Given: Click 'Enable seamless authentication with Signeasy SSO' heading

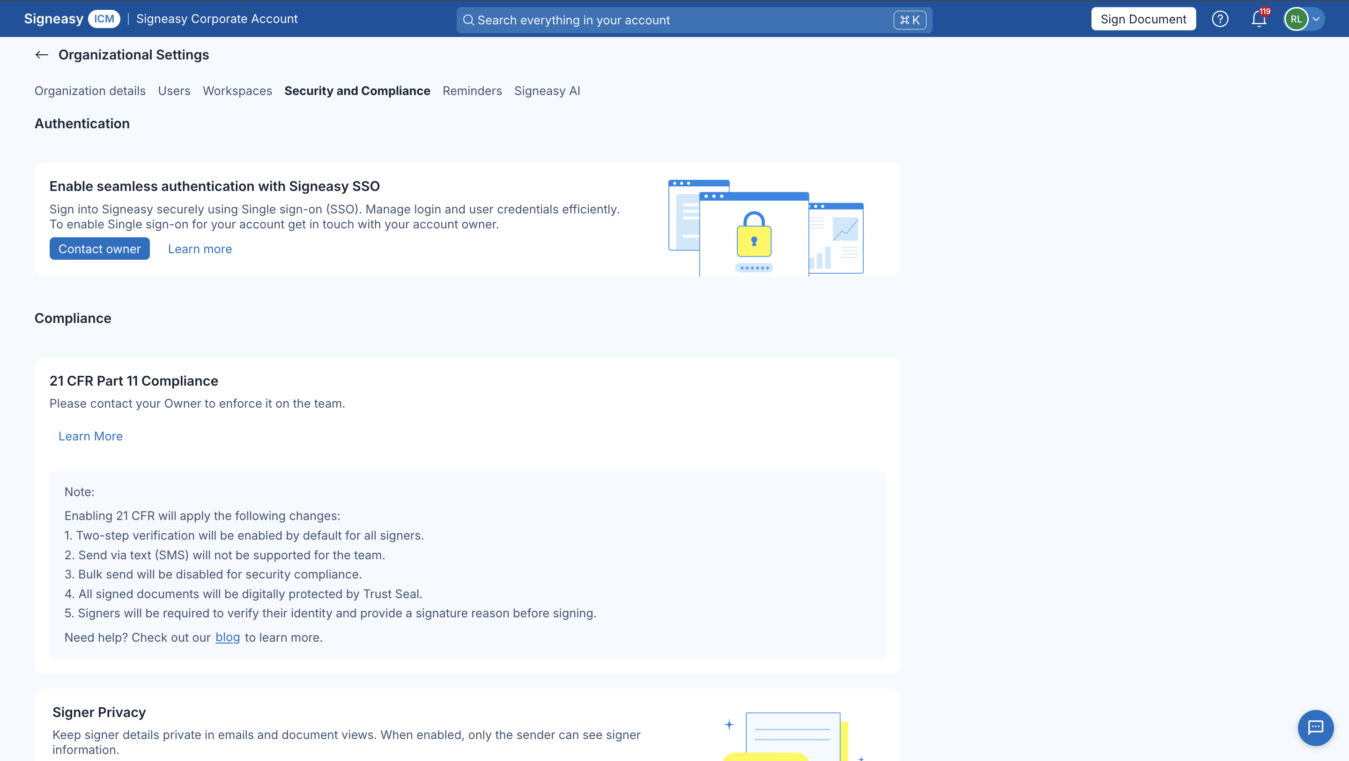Looking at the screenshot, I should (x=215, y=186).
